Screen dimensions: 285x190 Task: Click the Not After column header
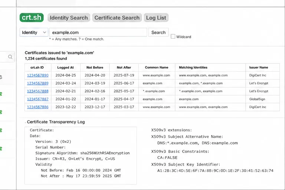(124, 68)
